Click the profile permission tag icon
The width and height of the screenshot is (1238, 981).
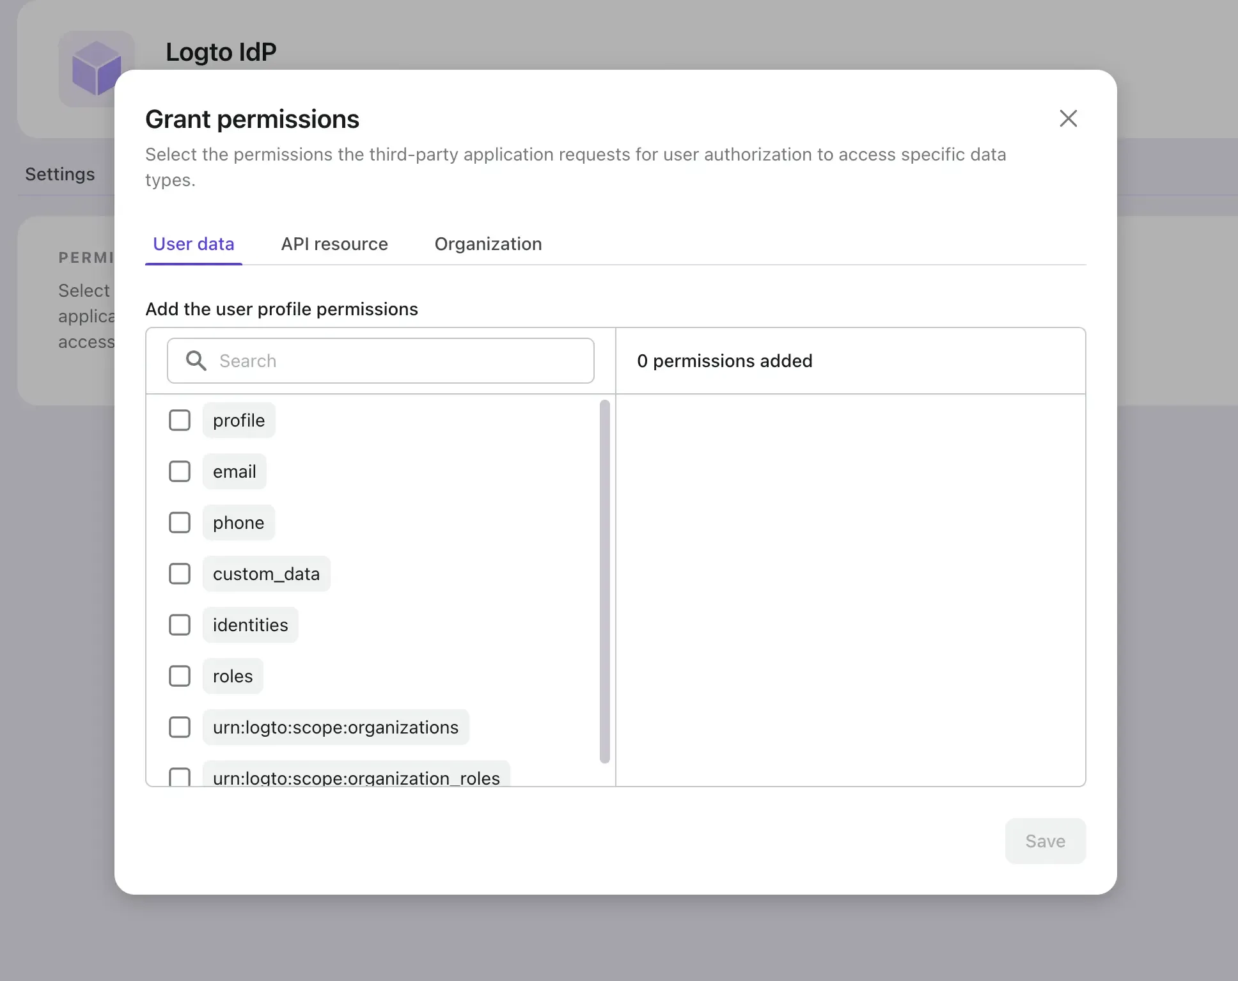pyautogui.click(x=238, y=420)
